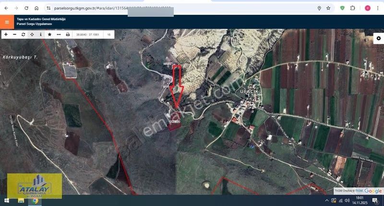Open map settings gear panel
Image resolution: width=384 pixels, height=206 pixels.
pyautogui.click(x=378, y=39)
